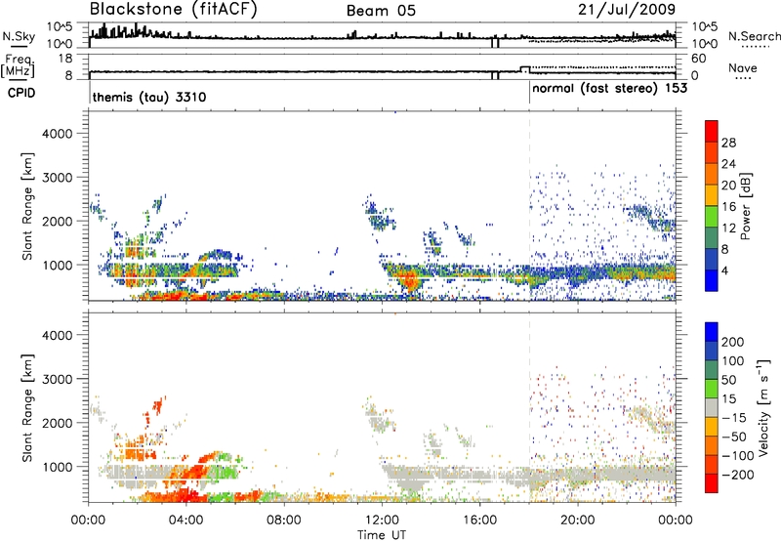This screenshot has width=781, height=541.
Task: Click the date "21/Jul/2009"
Action: [x=627, y=10]
